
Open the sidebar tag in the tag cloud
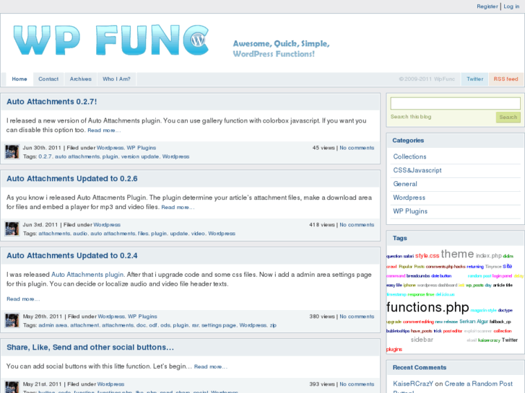pos(422,340)
